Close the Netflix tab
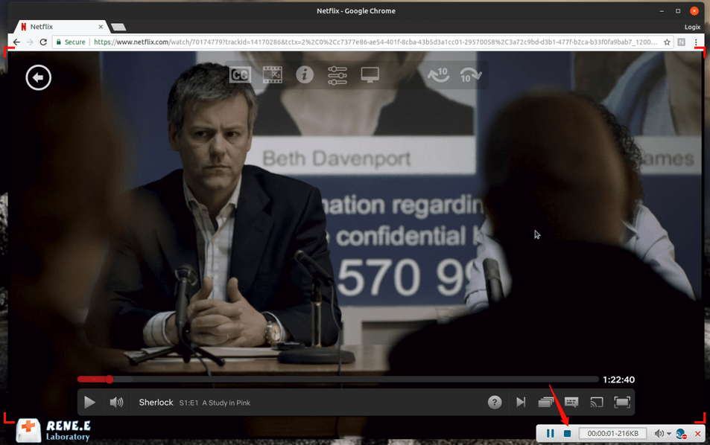This screenshot has height=445, width=710. [x=101, y=27]
